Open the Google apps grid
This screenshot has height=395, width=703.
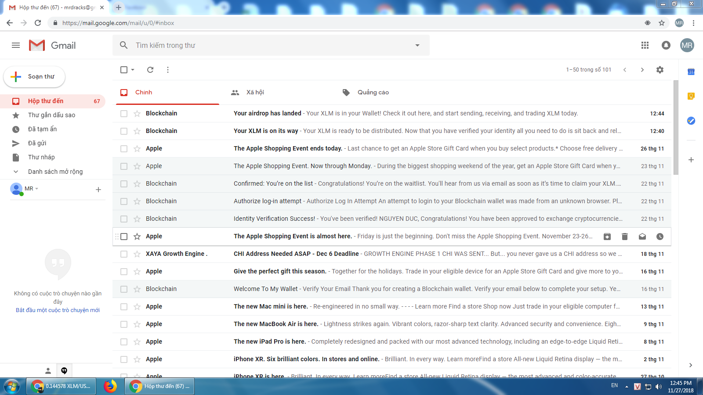[x=645, y=45]
